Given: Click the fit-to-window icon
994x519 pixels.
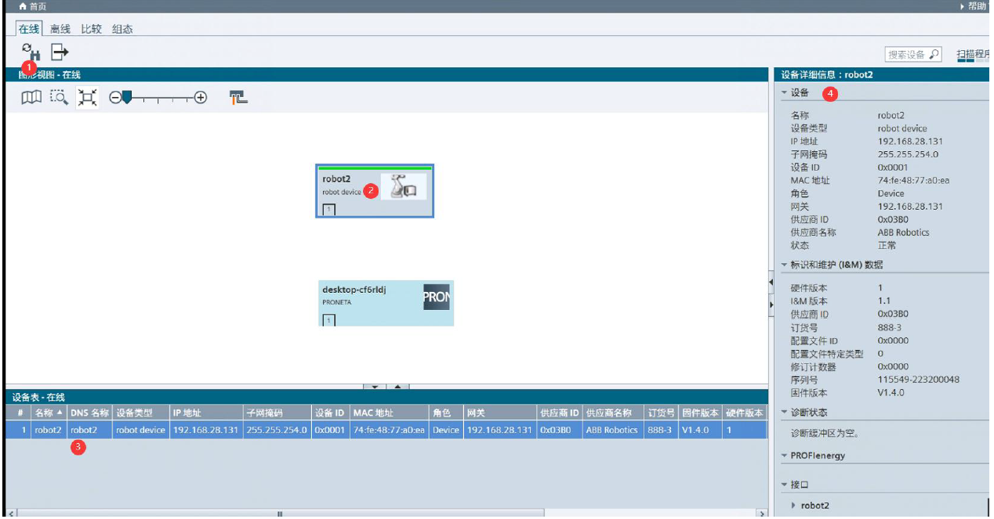Looking at the screenshot, I should pyautogui.click(x=87, y=98).
